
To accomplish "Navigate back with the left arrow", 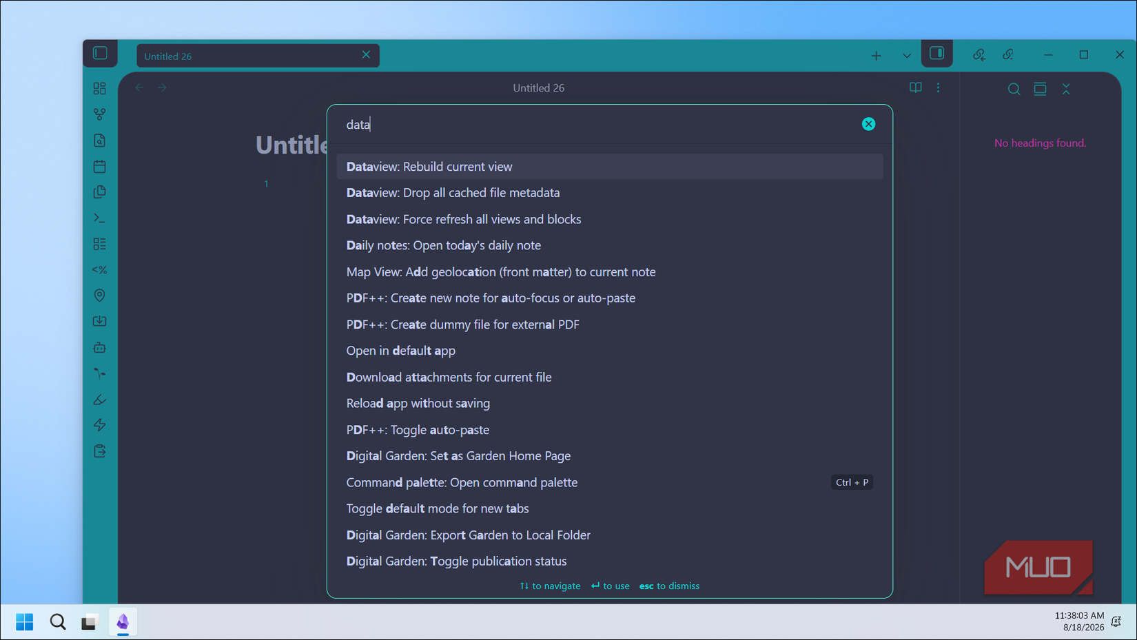I will tap(140, 87).
